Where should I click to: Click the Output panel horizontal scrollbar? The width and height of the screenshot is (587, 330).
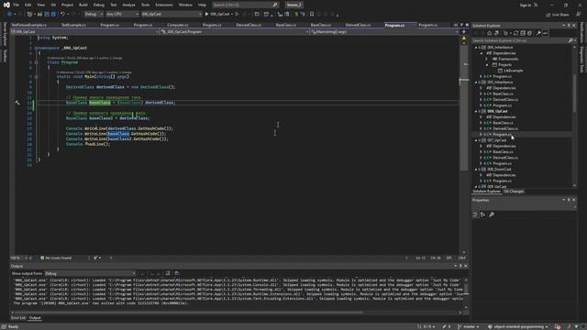pyautogui.click(x=187, y=313)
